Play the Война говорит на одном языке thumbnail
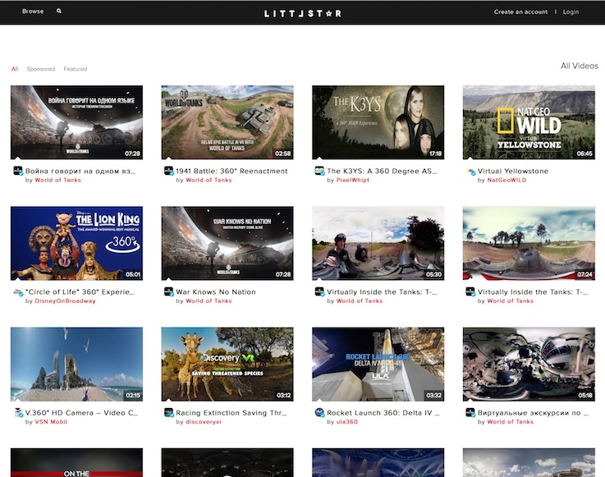This screenshot has height=477, width=605. (77, 122)
